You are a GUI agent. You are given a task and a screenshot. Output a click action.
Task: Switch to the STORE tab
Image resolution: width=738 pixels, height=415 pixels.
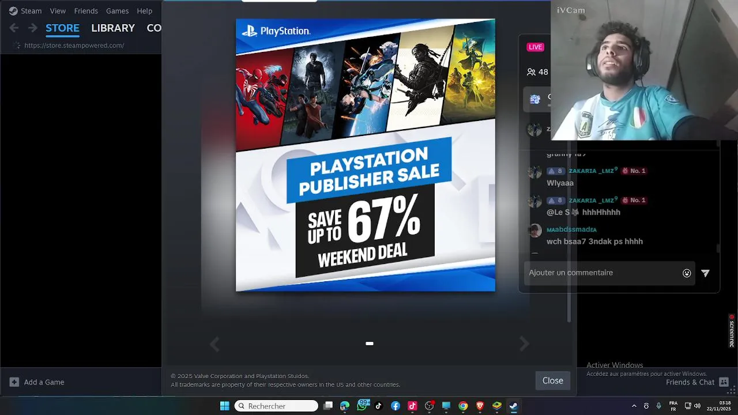pos(62,28)
